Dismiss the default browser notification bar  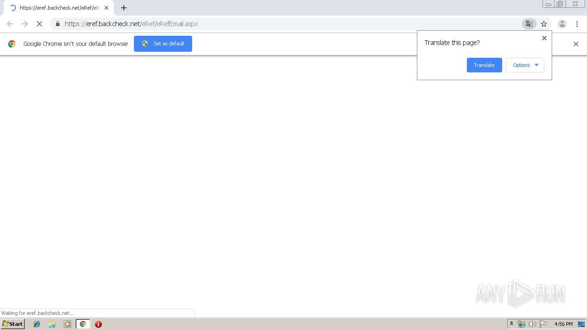coord(576,44)
